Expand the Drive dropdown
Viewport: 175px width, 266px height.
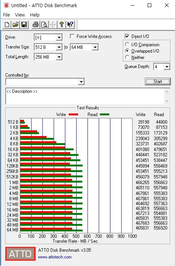click(59, 37)
